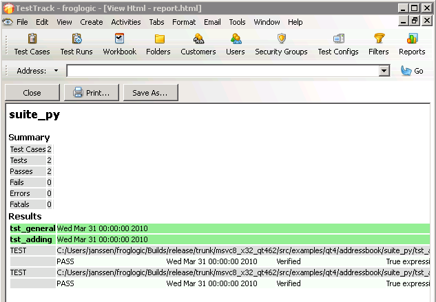
Task: Open Customers from the toolbar
Action: tap(198, 44)
